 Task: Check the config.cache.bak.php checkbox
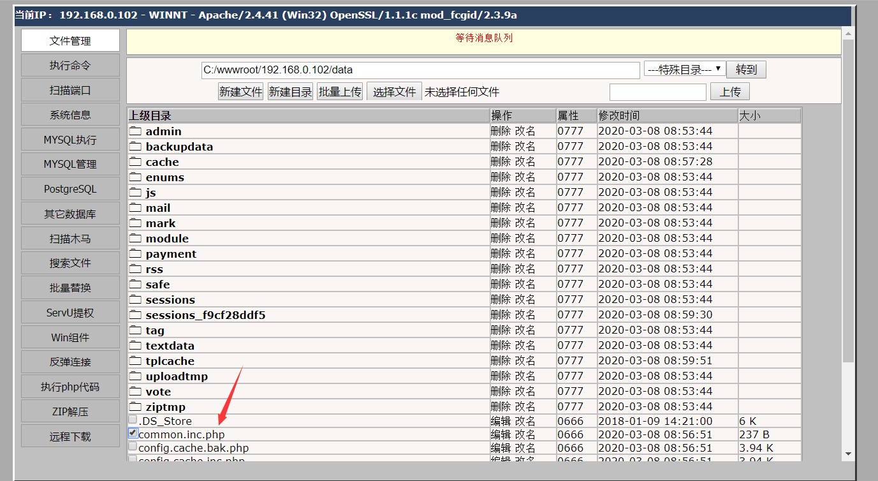[133, 447]
